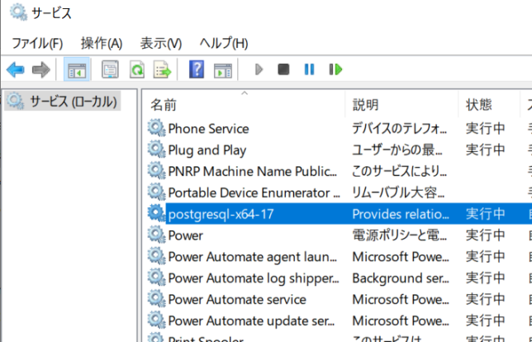Click デバイスのテレフォ... description cell
Image resolution: width=532 pixels, height=342 pixels.
tap(399, 129)
